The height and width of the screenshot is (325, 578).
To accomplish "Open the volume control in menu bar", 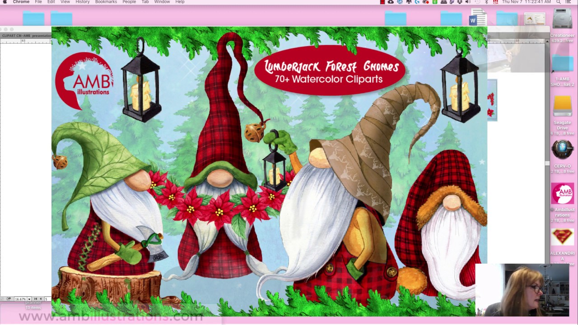I will click(468, 2).
